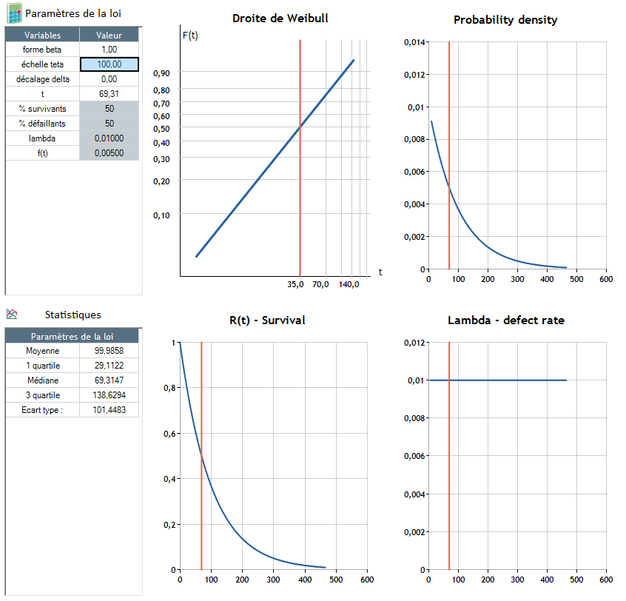Select the Moyenne value 99,9858
The height and width of the screenshot is (601, 626).
109,351
